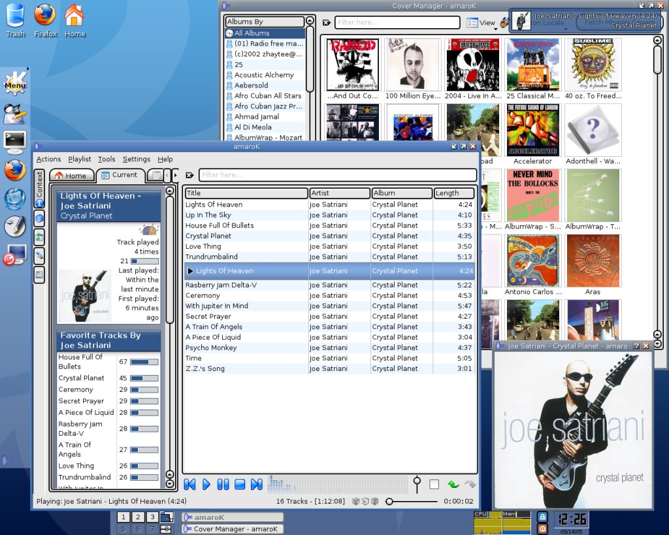Viewport: 669px width, 535px height.
Task: Toggle the square checkbox beside the volume slider
Action: pyautogui.click(x=434, y=484)
